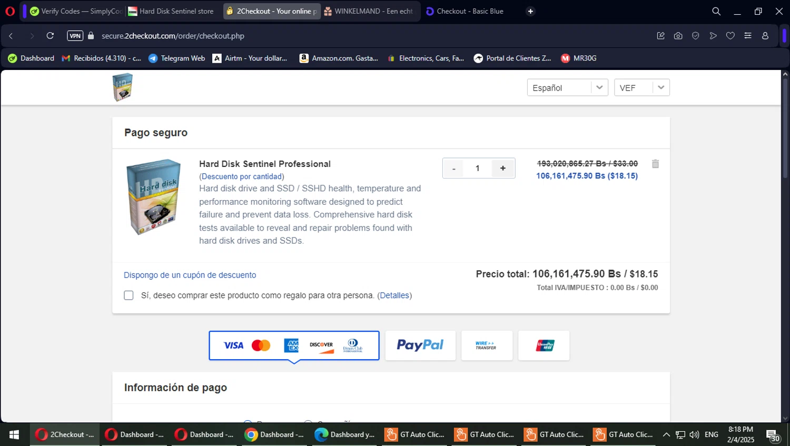Toggle the VPN badge
Screen dimensions: 790x446
click(75, 36)
